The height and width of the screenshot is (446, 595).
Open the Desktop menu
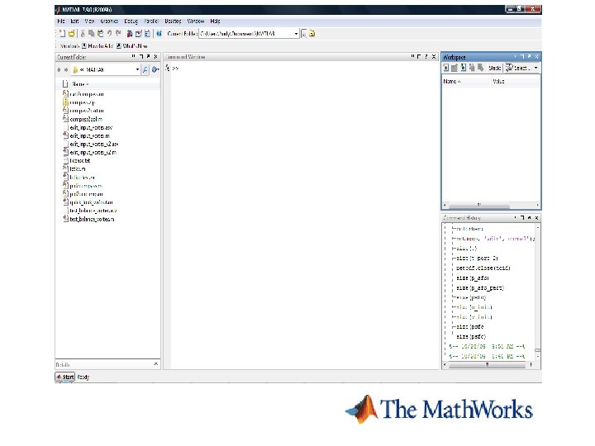click(x=173, y=21)
